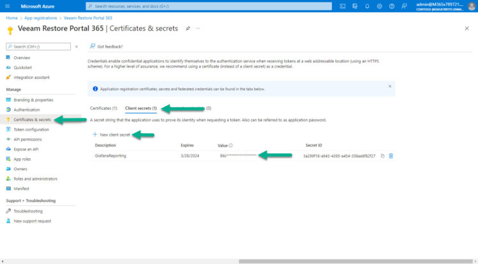Open the account avatar menu
Viewport: 478px width, 264px height.
pyautogui.click(x=472, y=6)
